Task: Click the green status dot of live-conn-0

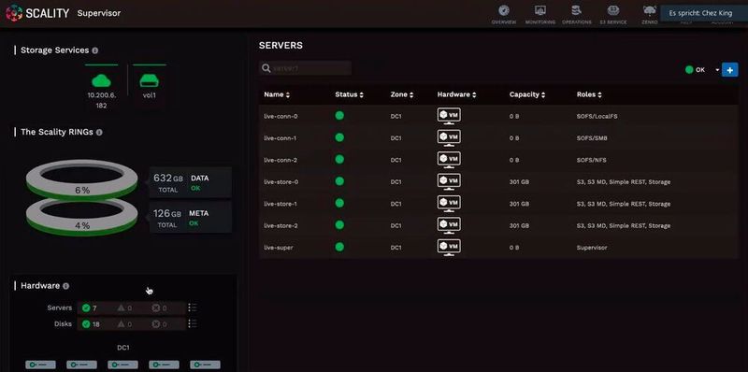Action: tap(339, 115)
